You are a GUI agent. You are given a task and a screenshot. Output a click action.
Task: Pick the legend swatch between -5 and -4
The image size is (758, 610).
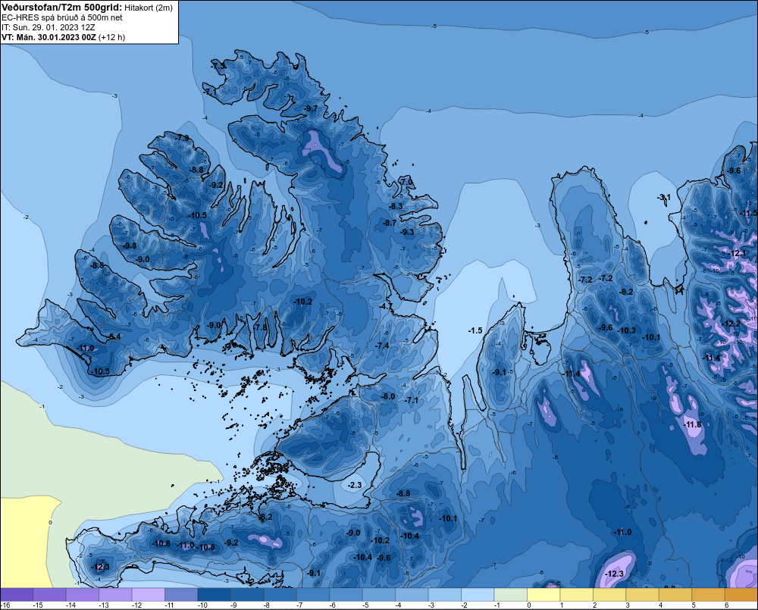pyautogui.click(x=378, y=595)
